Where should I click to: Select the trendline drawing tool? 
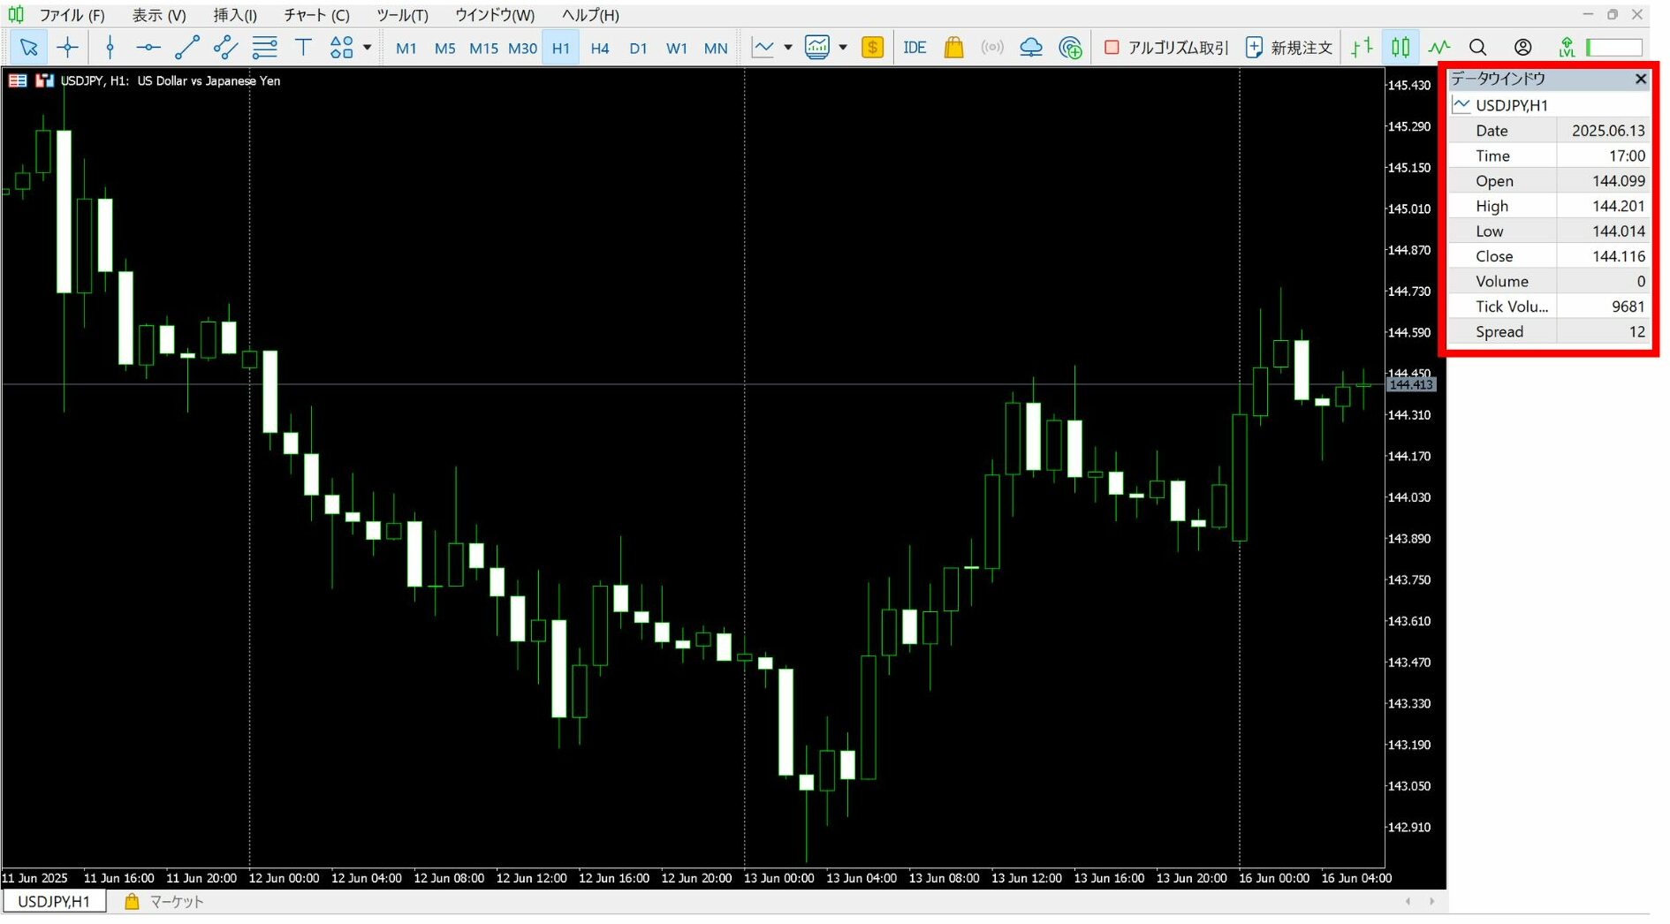point(186,48)
